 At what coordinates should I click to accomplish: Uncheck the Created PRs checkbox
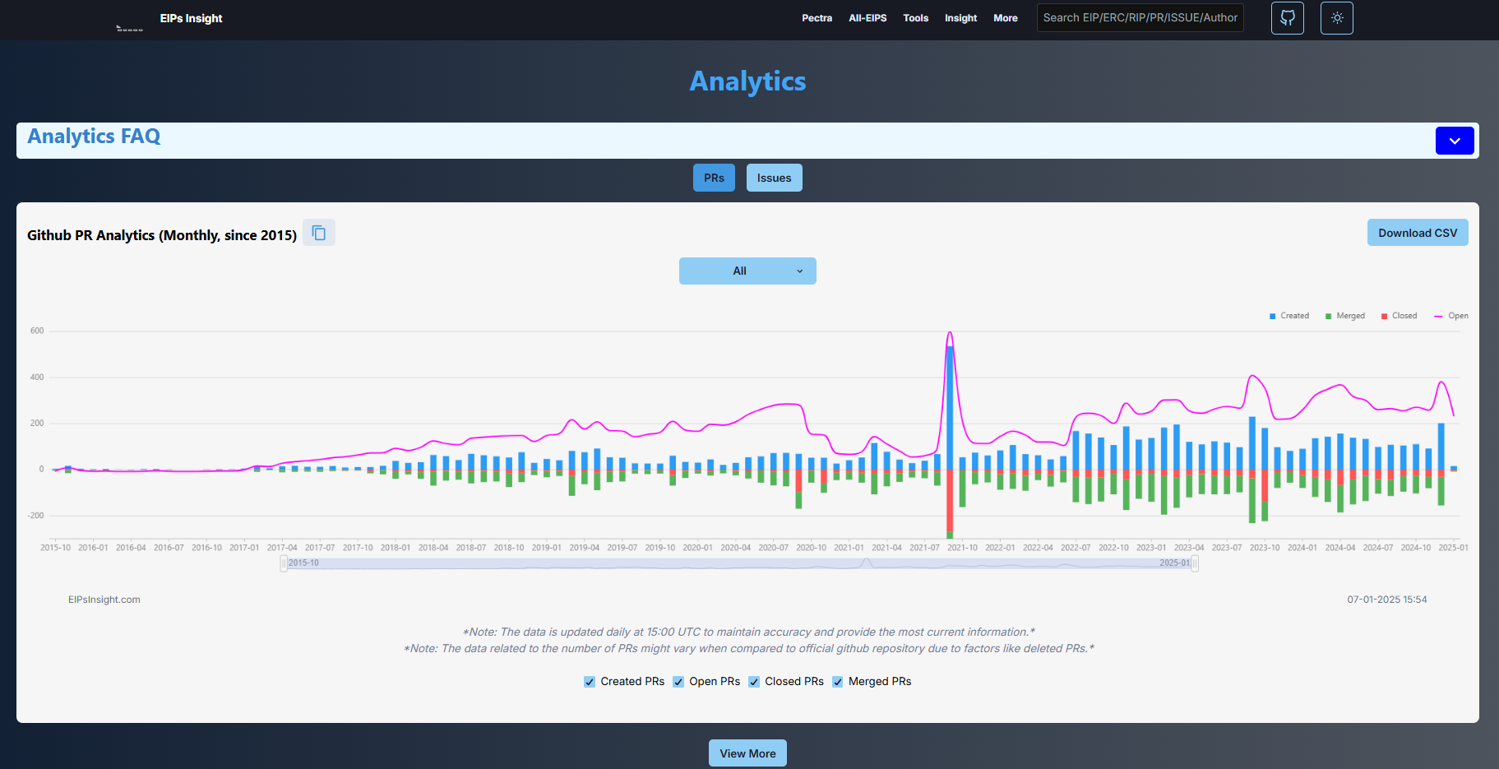pyautogui.click(x=590, y=682)
